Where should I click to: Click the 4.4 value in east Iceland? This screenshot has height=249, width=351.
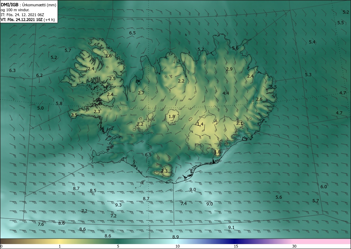tap(226, 93)
